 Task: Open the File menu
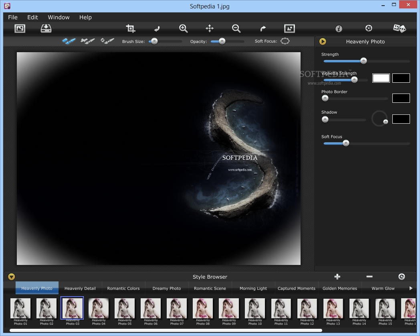point(13,17)
